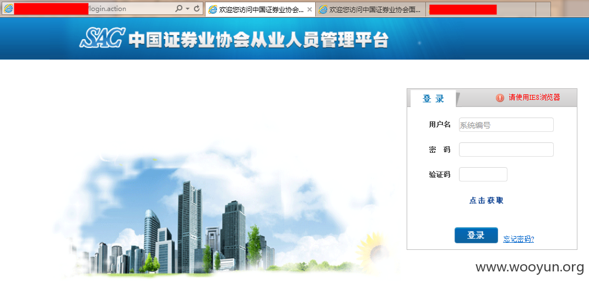589x283 pixels.
Task: Switch to the 欢迎您访问中国证券业协会面 tab
Action: click(x=370, y=9)
